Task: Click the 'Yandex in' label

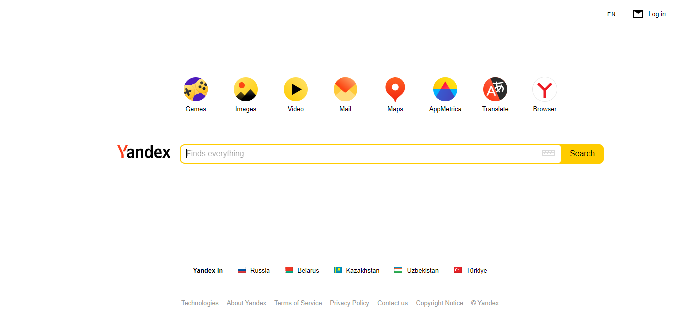Action: coord(208,270)
